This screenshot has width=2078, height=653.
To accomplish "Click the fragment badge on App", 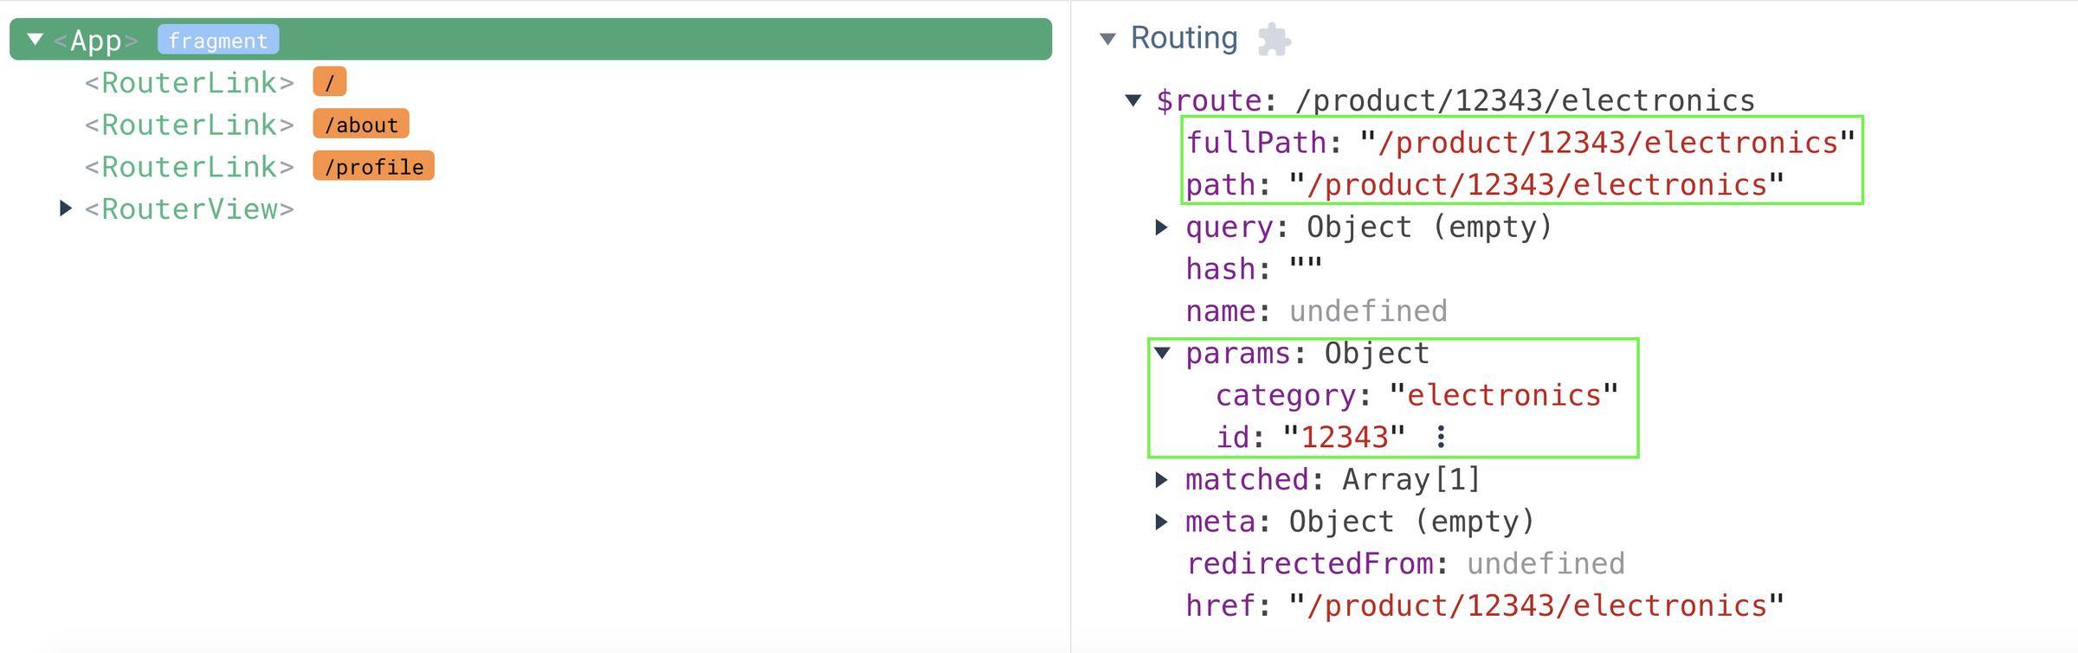I will pyautogui.click(x=218, y=41).
